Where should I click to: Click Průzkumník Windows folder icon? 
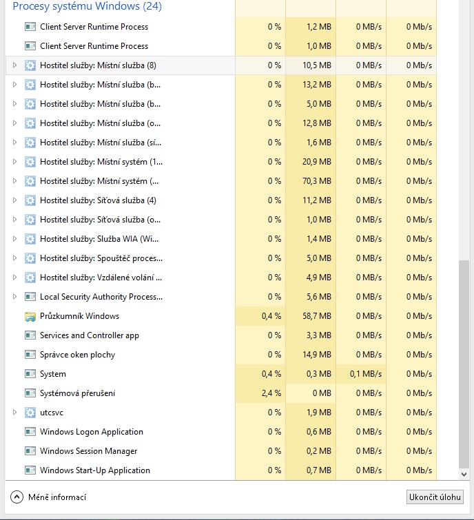30,316
